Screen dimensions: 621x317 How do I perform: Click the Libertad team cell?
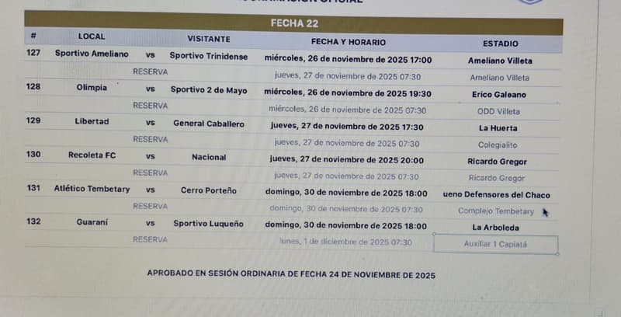pyautogui.click(x=92, y=122)
